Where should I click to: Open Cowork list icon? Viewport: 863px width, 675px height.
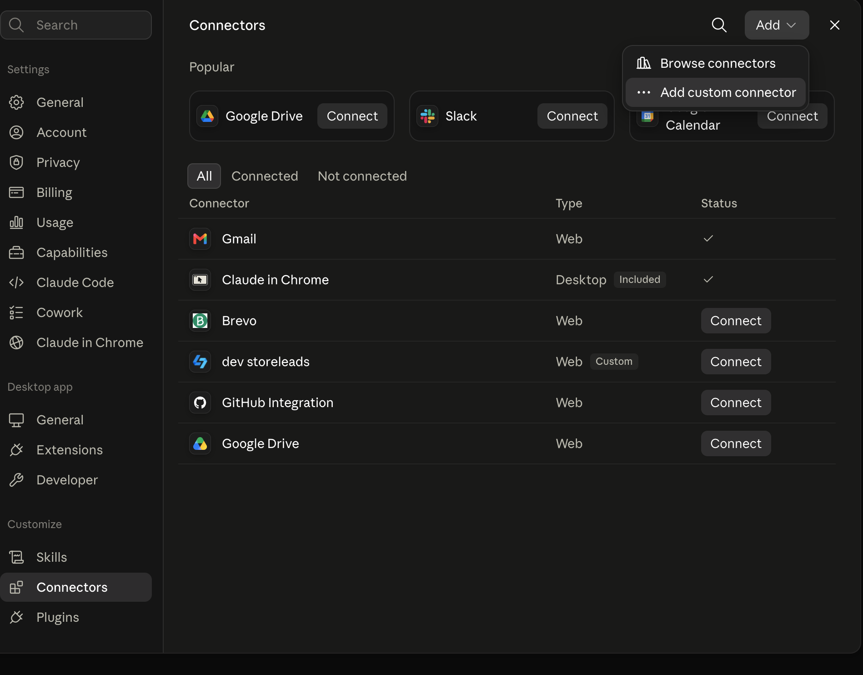pos(16,312)
